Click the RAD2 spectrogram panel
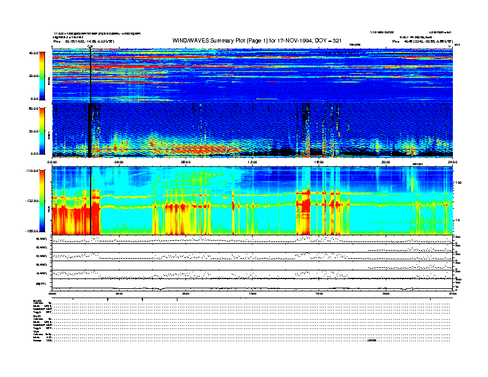488x377 pixels. tap(253, 76)
